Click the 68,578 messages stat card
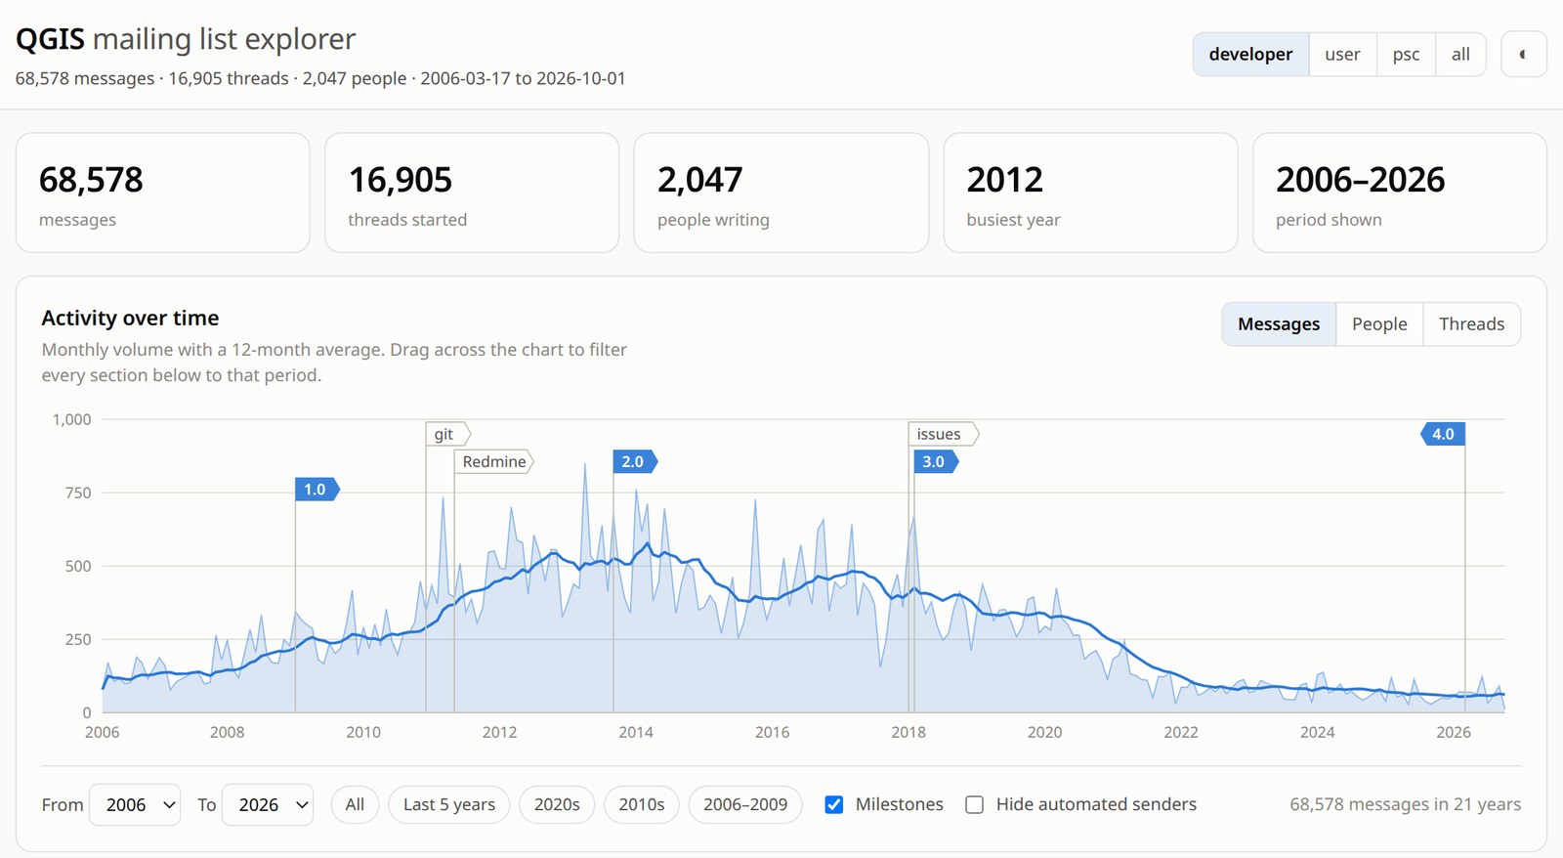Screen dimensions: 1563x858 click(163, 193)
